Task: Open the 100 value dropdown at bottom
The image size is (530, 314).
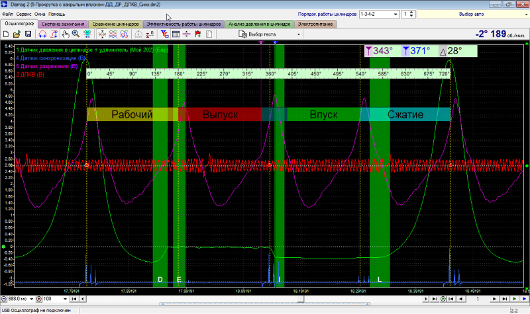Action: (64, 299)
